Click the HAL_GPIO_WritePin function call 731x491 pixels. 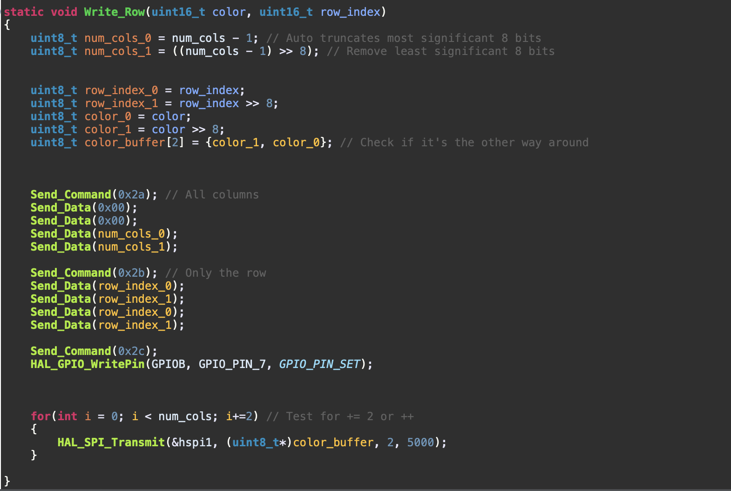(88, 364)
